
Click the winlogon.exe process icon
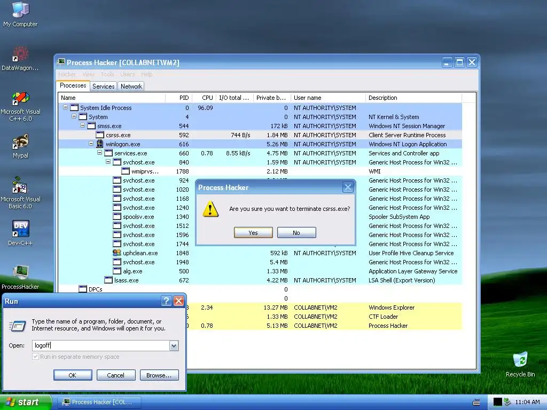pos(100,144)
